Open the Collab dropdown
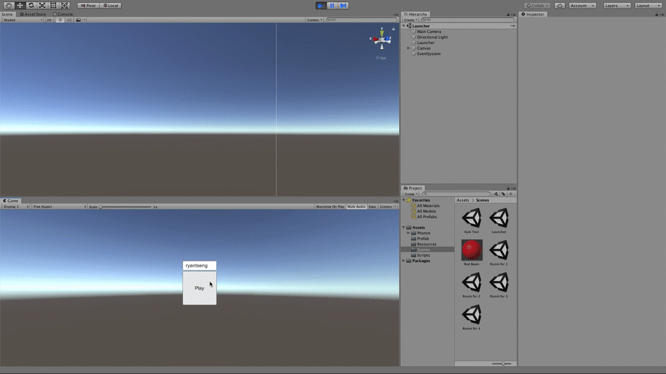 (537, 5)
